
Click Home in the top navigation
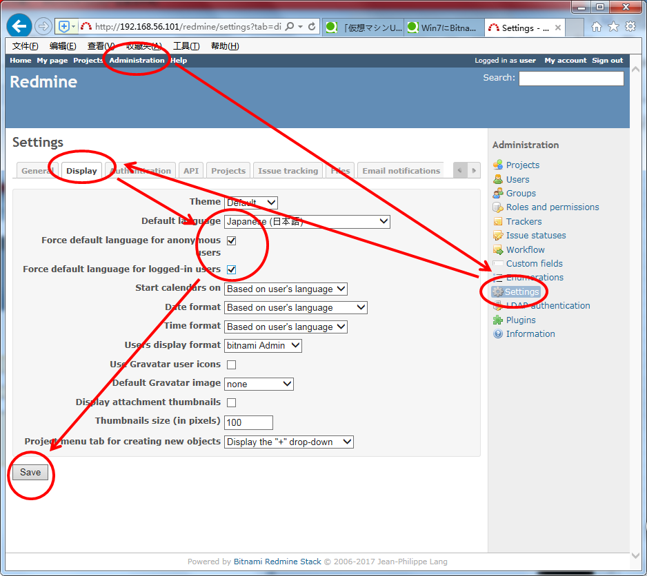point(20,60)
